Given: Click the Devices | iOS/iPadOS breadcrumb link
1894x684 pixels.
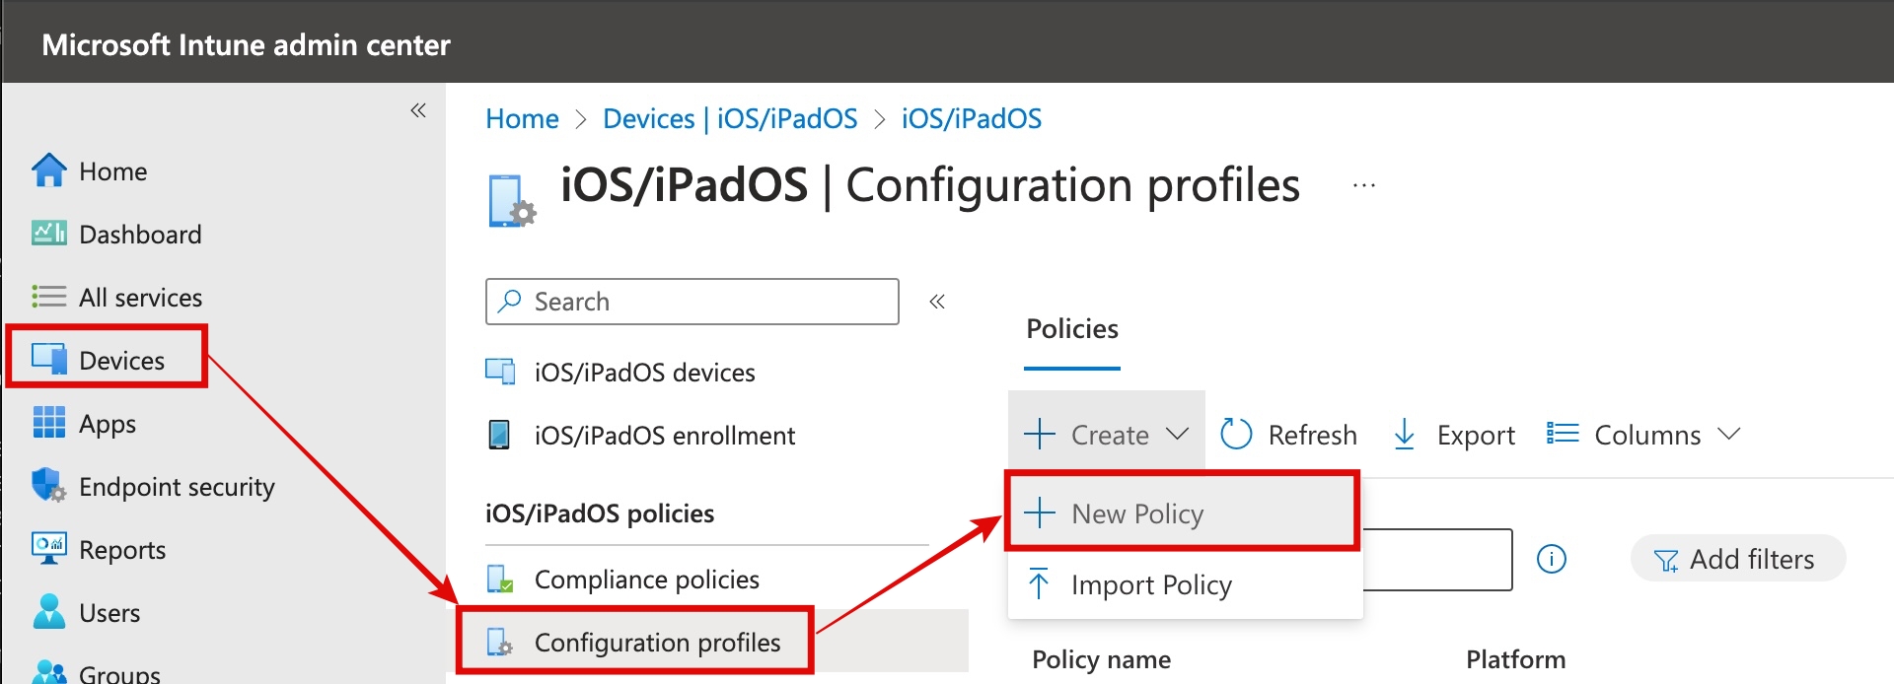Looking at the screenshot, I should [730, 119].
